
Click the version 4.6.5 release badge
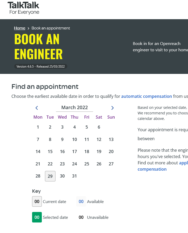point(41,67)
